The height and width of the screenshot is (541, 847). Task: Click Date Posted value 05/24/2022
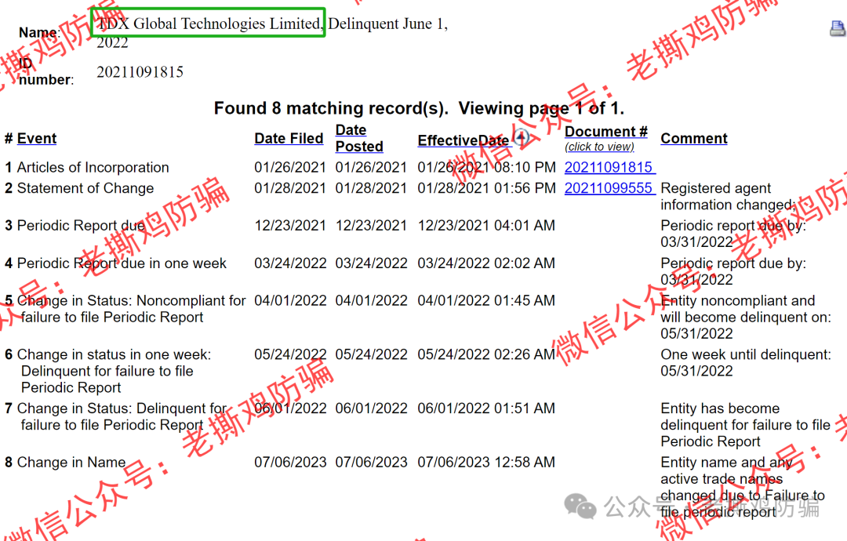pos(372,354)
